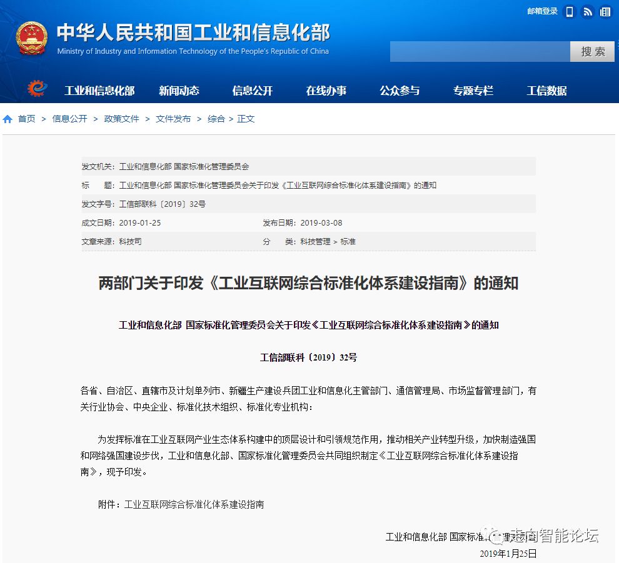Open 公众参与 navigation menu

[x=400, y=91]
